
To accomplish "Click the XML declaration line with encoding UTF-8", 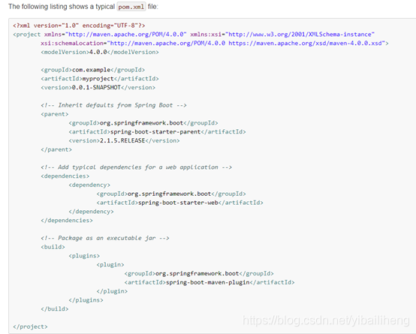I will click(79, 26).
